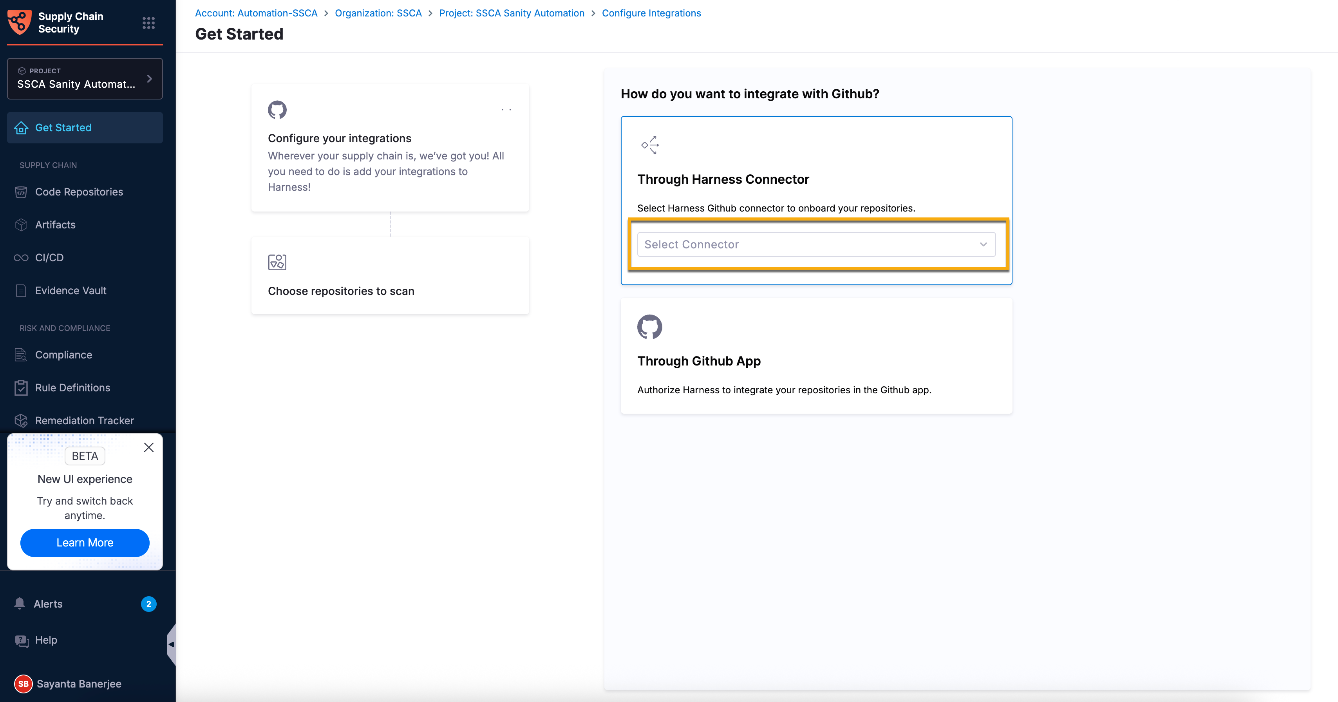
Task: Follow the Organization: SSCA breadcrumb link
Action: tap(378, 13)
